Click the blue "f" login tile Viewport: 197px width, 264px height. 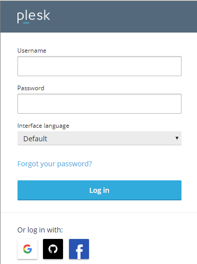[79, 249]
